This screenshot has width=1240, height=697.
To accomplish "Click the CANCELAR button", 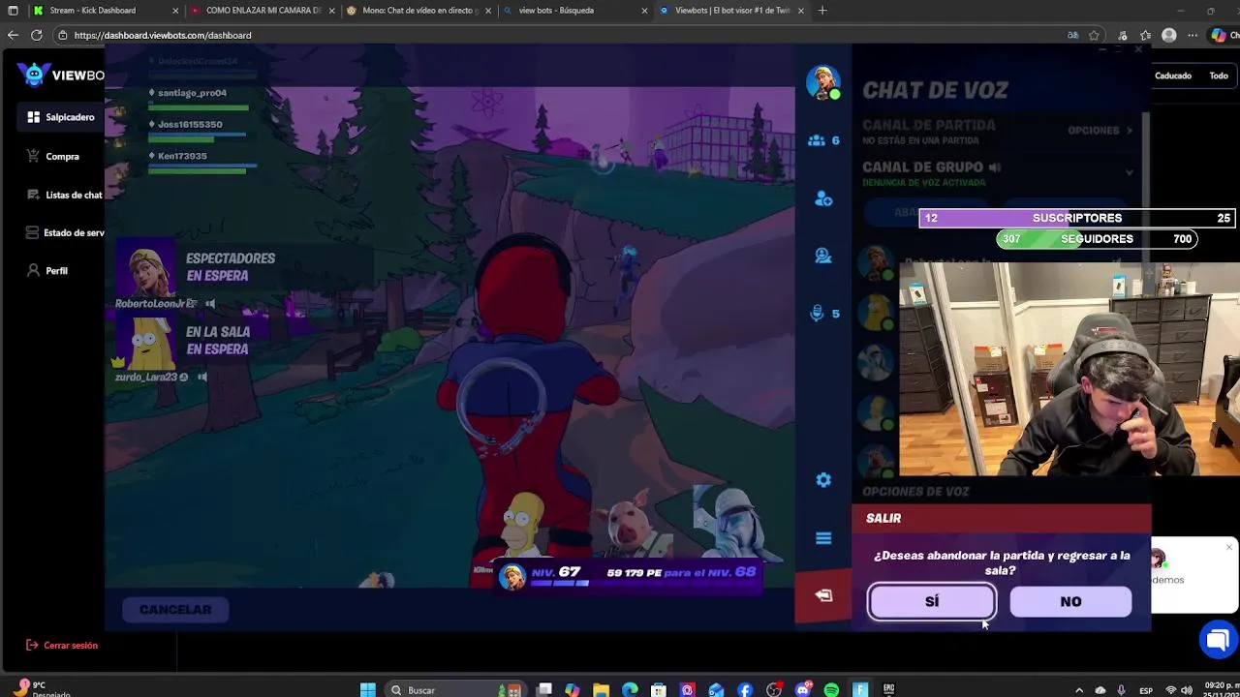I will coord(174,610).
